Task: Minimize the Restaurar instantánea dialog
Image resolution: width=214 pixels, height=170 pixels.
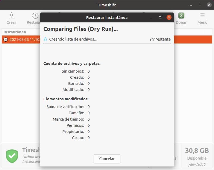Action: pos(151,18)
